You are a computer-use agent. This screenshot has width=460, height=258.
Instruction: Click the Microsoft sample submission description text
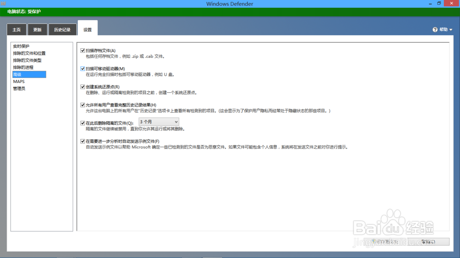click(218, 147)
